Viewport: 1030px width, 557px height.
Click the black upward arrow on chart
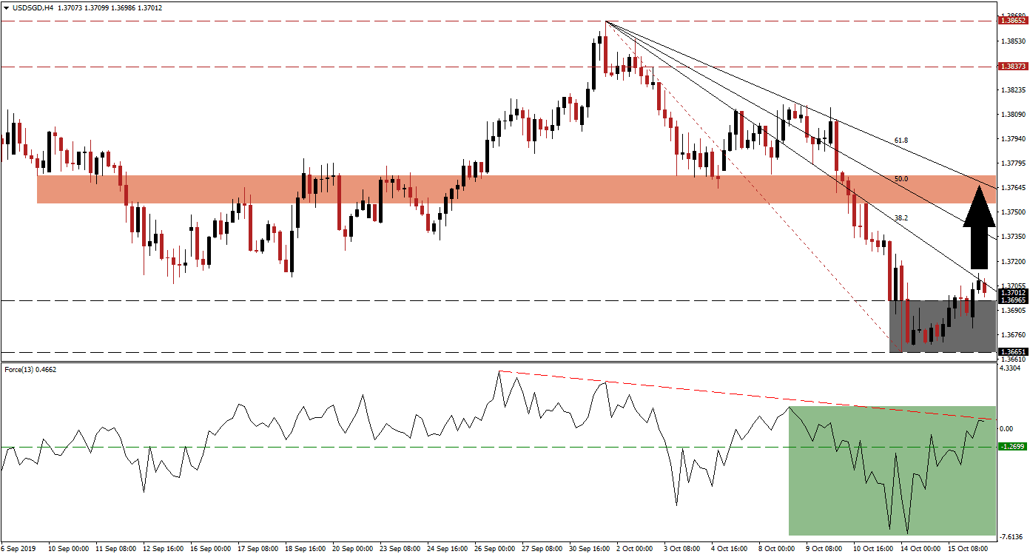(x=978, y=228)
